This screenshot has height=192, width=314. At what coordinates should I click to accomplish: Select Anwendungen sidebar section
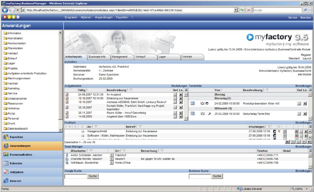pos(32,146)
